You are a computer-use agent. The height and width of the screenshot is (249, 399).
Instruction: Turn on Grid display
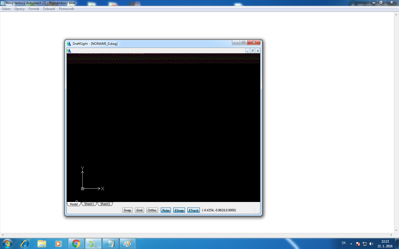coord(139,210)
